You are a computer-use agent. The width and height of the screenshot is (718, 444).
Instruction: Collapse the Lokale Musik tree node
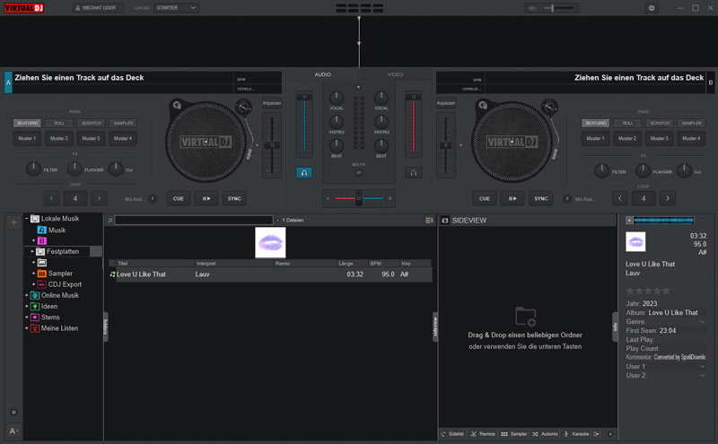coord(27,219)
